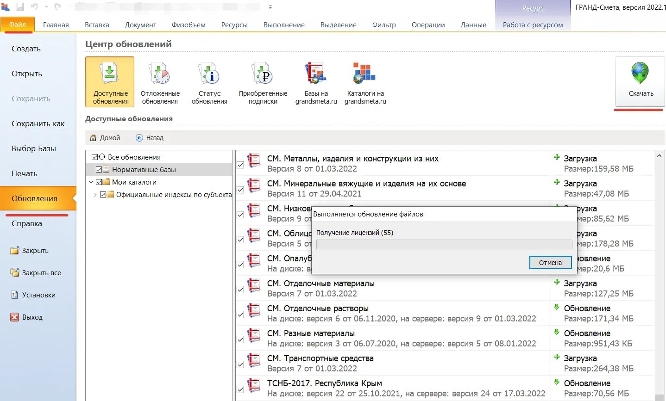Switch to Вставка ribbon tab

pos(97,25)
